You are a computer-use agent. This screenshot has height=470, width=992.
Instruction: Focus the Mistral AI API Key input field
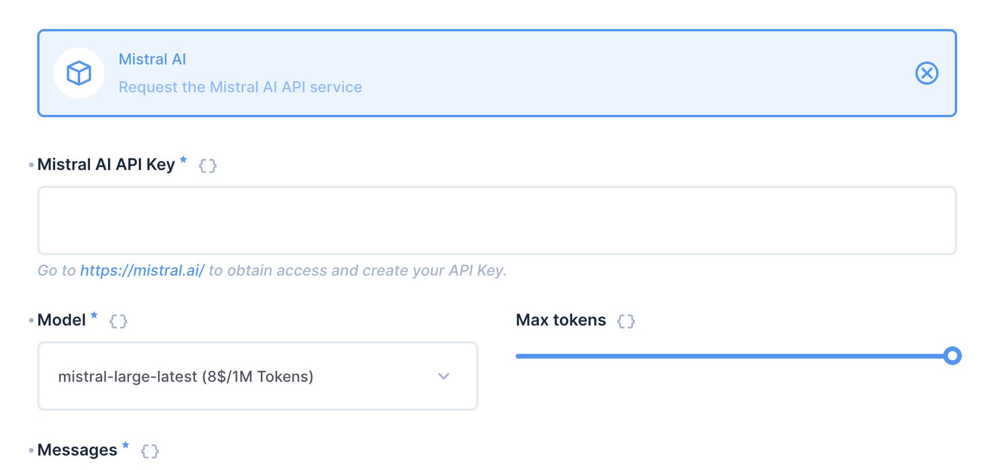point(497,220)
